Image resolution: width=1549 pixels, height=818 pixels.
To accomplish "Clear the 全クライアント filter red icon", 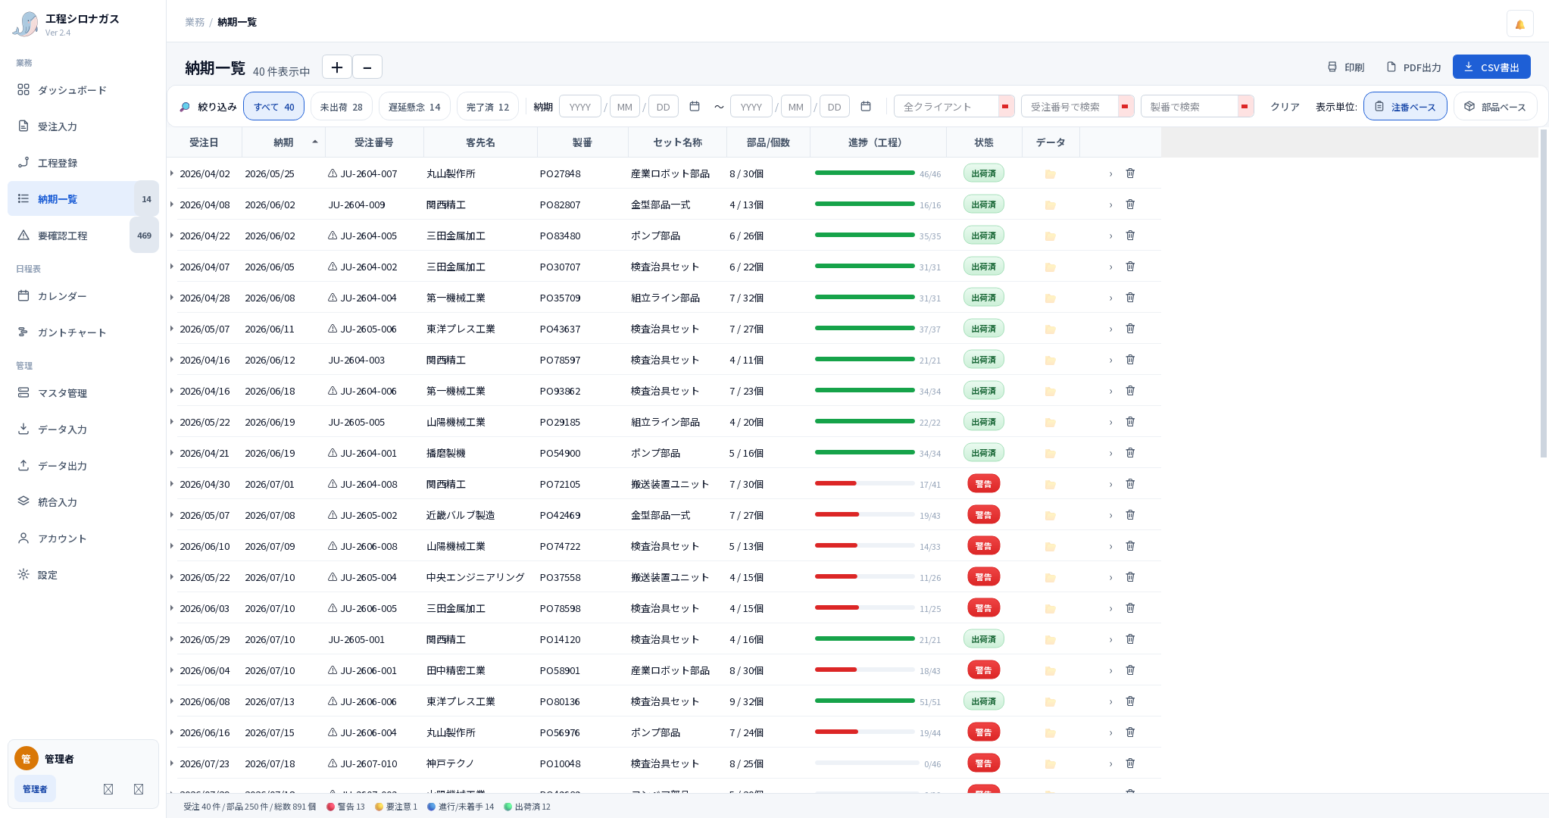I will (x=1005, y=107).
